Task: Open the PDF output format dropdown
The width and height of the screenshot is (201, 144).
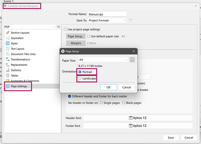Action: [x=30, y=27]
